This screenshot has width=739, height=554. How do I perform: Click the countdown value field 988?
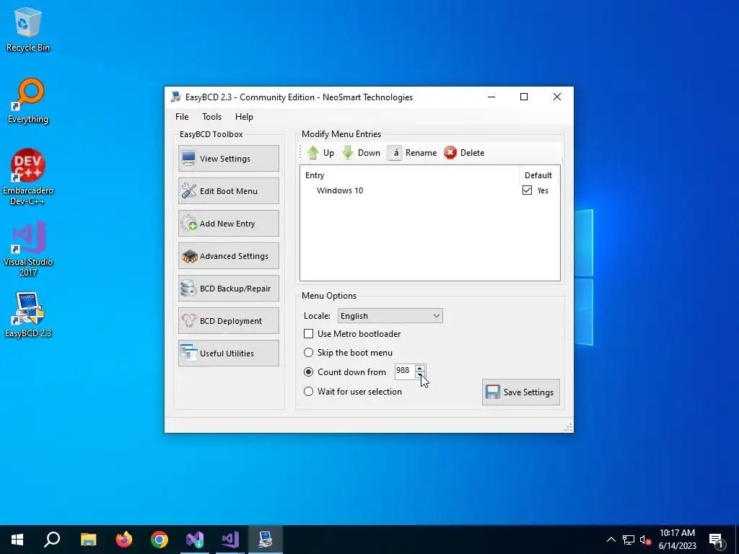404,371
